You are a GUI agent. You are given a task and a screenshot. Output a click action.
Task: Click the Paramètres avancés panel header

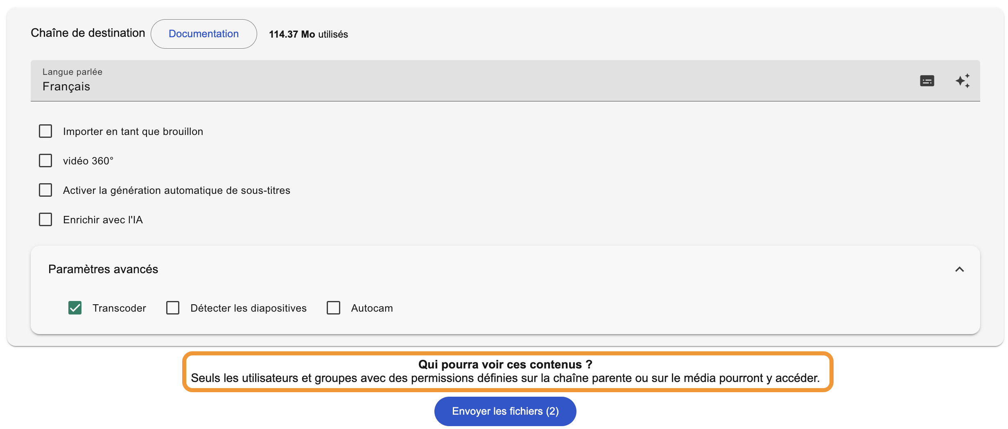[x=505, y=269]
